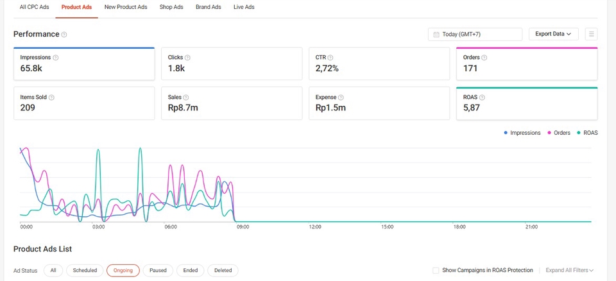Expand All Filters

point(569,271)
